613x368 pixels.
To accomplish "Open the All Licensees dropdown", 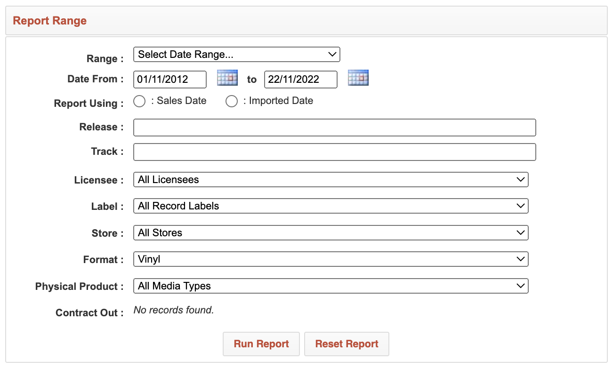I will click(x=331, y=180).
